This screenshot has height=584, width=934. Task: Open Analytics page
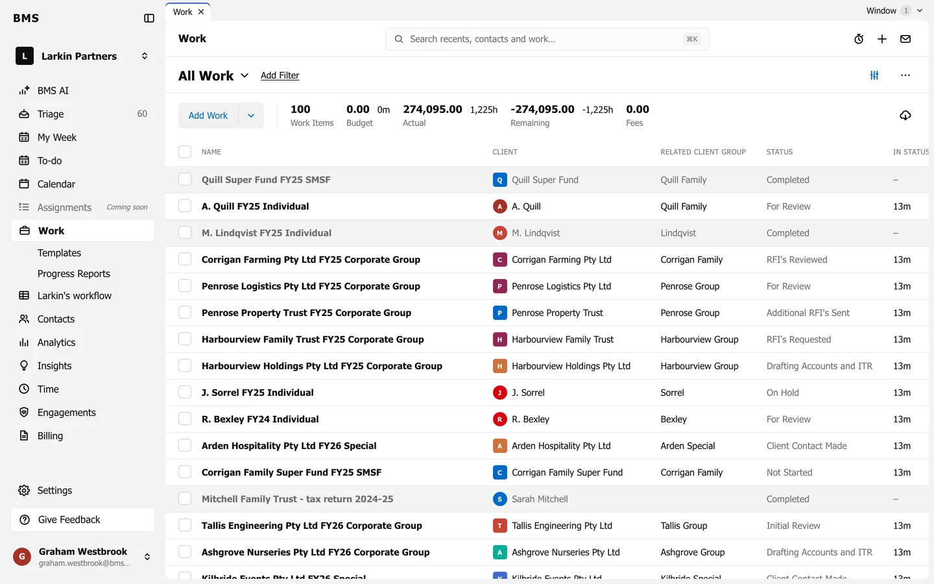[83, 343]
